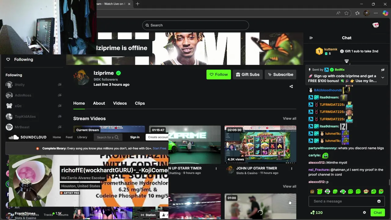The image size is (391, 220).
Task: Hide the pinned BotRix message
Action: tap(383, 70)
